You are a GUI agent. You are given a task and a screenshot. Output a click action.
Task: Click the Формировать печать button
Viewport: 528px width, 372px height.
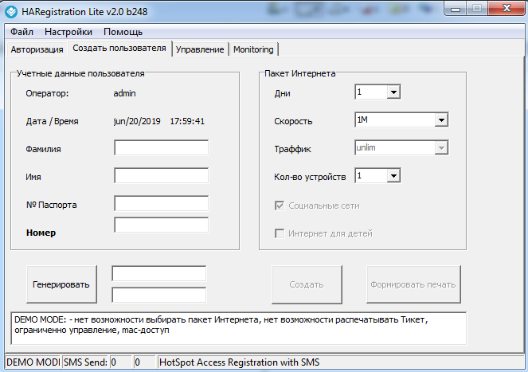pyautogui.click(x=413, y=284)
